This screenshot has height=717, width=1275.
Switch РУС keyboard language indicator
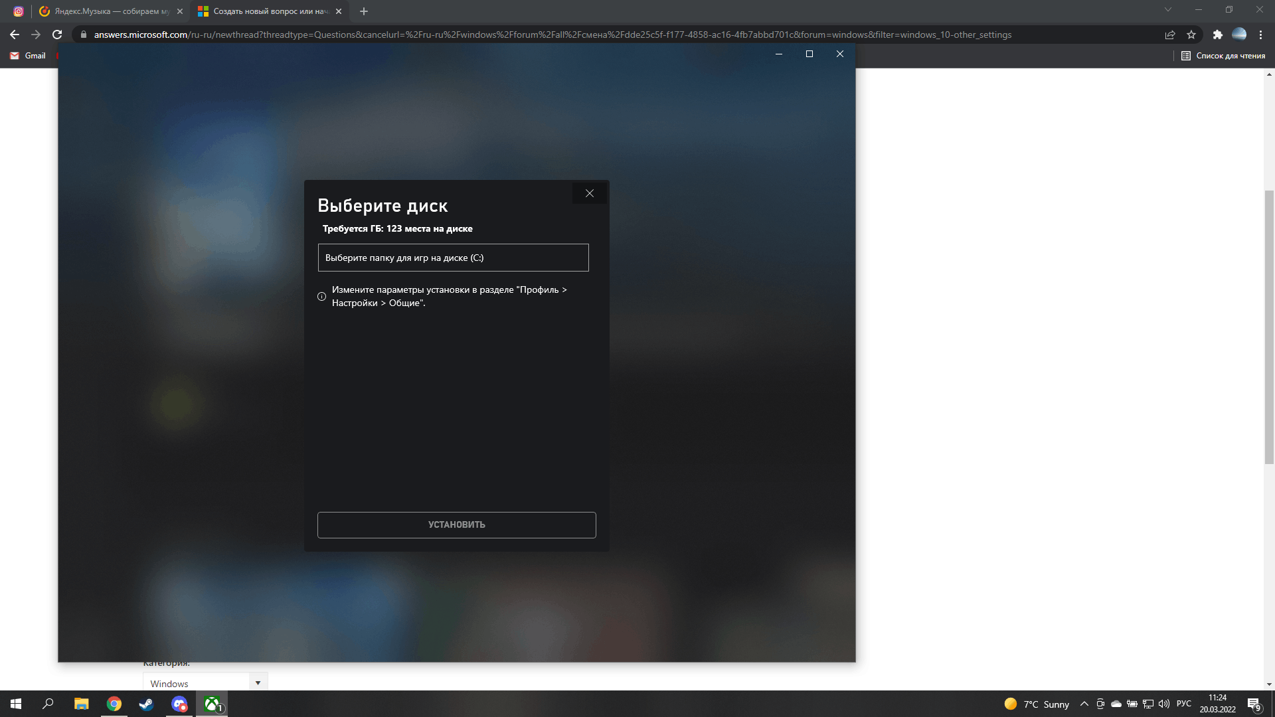point(1183,704)
